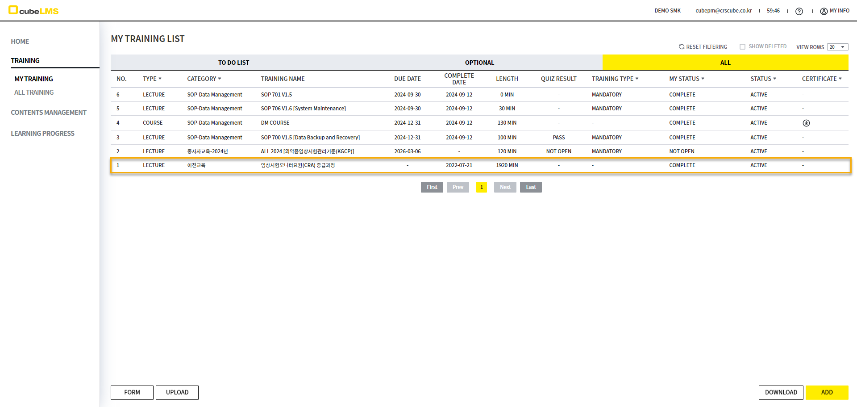Select the SOP 701 V1.5 training row
This screenshot has height=407, width=857.
click(276, 95)
